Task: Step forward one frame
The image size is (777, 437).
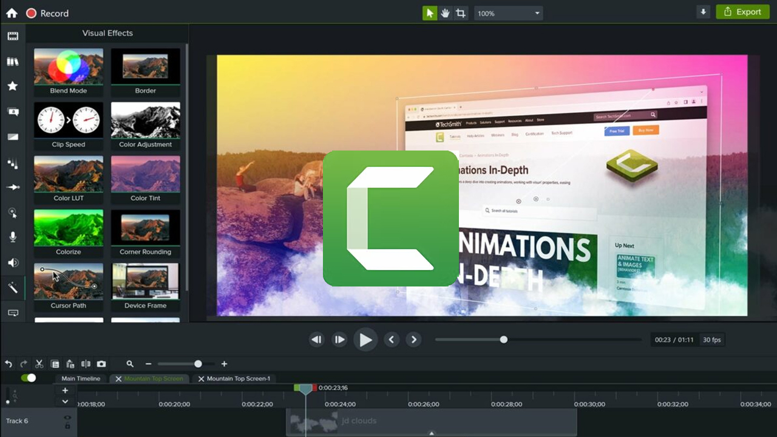Action: (339, 340)
